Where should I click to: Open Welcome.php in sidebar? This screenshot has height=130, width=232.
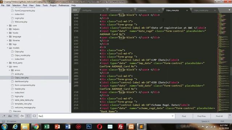tap(21, 22)
